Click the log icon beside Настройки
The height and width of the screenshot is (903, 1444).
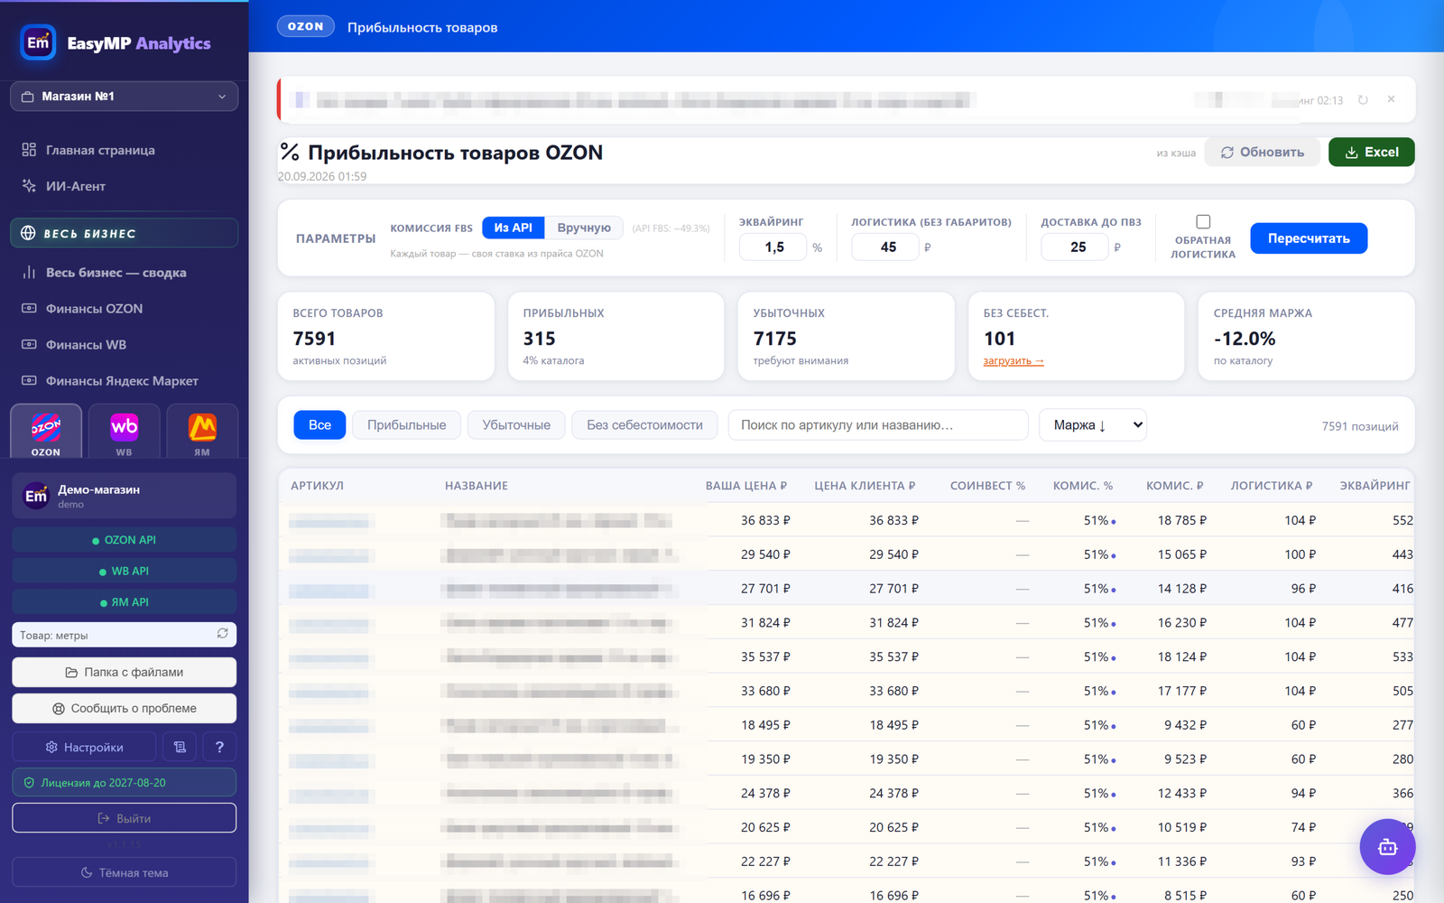(180, 747)
